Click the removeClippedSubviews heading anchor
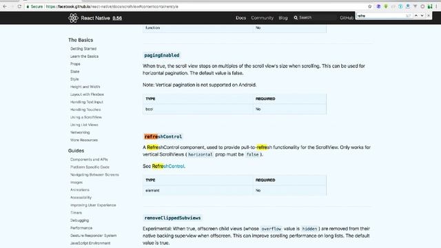Screen dimensions: 441x248 click(x=172, y=218)
